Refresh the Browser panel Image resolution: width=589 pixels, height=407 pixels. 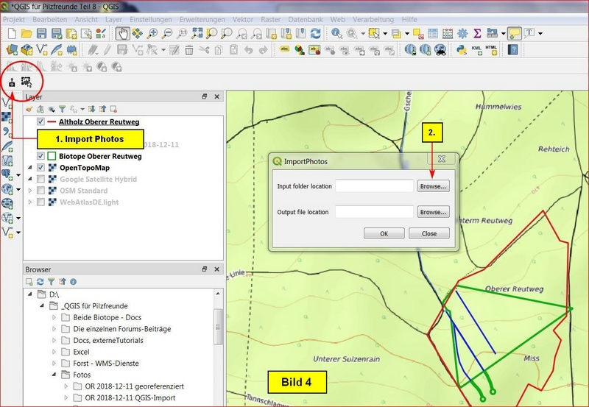(x=40, y=282)
